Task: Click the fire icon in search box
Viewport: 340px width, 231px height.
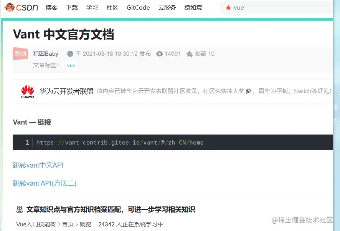Action: (x=228, y=8)
